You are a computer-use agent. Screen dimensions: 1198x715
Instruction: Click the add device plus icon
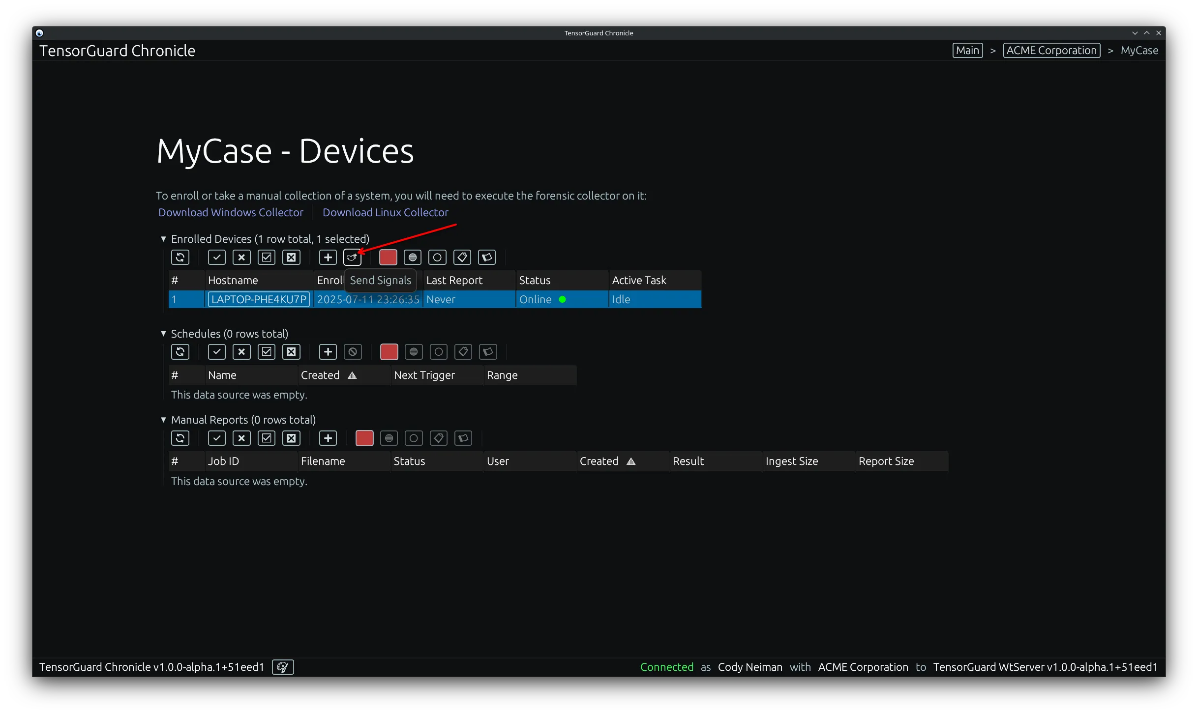328,257
